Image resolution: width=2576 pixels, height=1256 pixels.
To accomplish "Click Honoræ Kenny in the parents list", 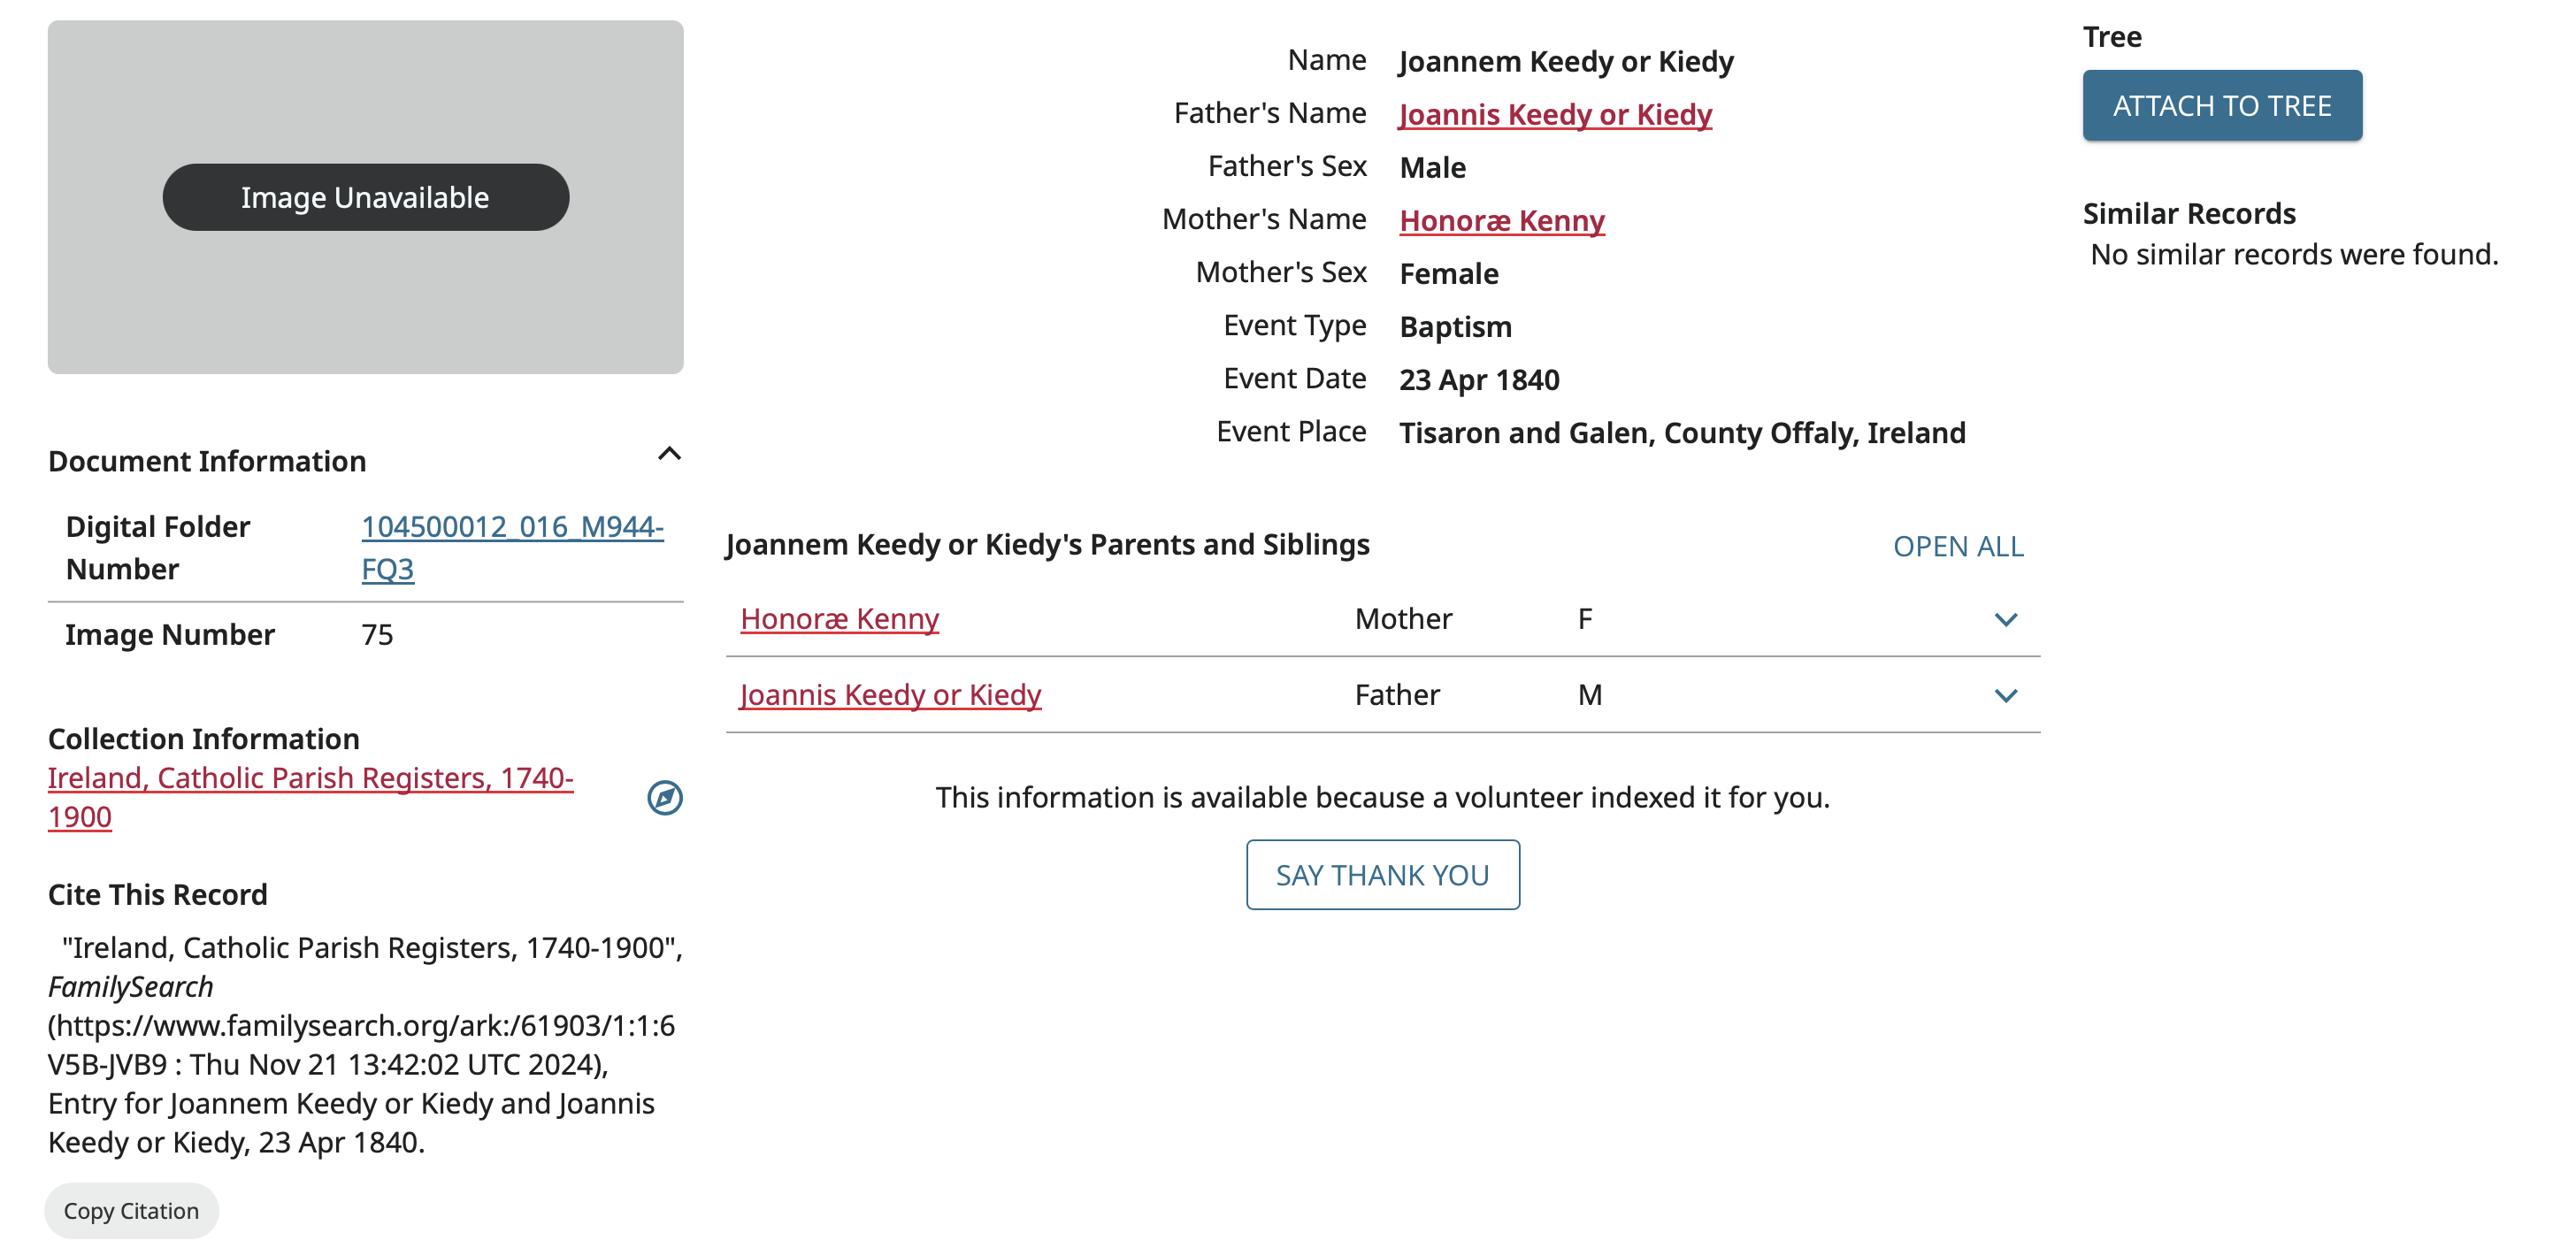I will pos(839,619).
